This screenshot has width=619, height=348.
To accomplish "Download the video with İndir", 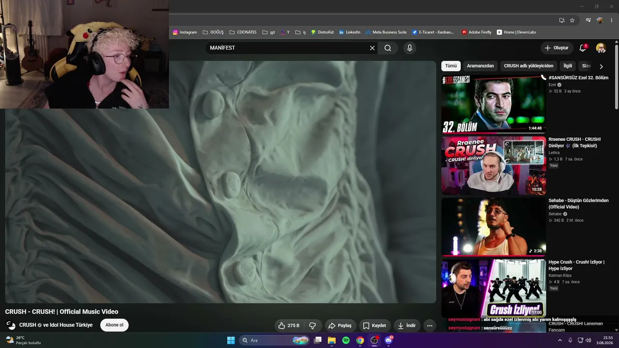I will (407, 326).
